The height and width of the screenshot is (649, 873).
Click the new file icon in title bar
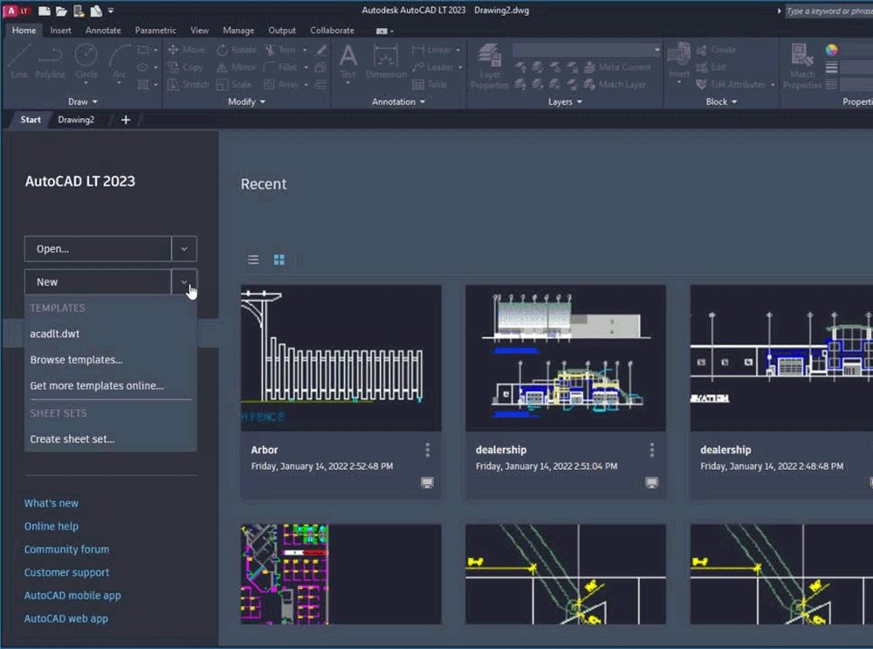pyautogui.click(x=44, y=11)
